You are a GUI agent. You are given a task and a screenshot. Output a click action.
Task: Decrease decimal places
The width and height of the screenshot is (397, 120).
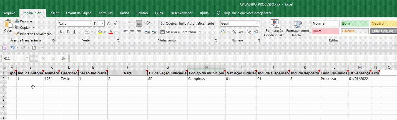click(x=256, y=32)
